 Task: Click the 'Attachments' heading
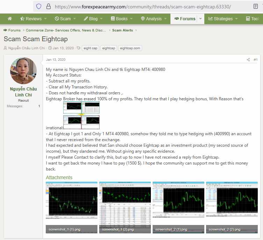tap(59, 177)
